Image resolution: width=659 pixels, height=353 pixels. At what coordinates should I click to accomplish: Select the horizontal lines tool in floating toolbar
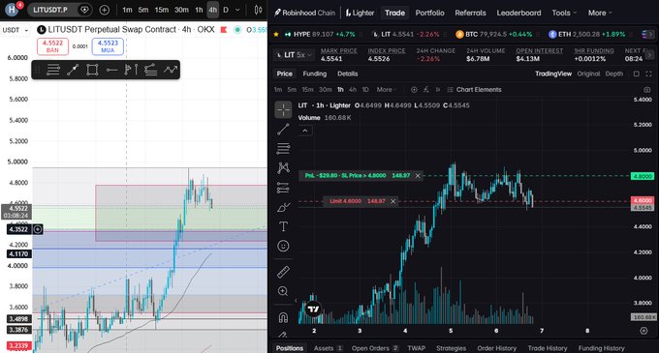pyautogui.click(x=53, y=70)
